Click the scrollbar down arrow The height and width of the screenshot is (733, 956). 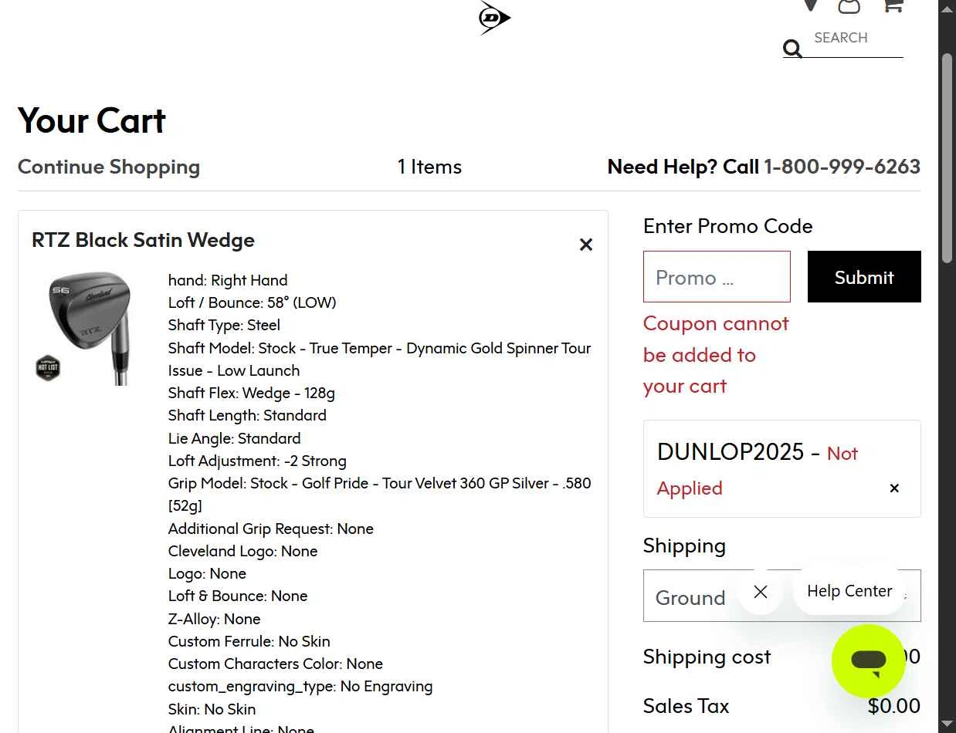coord(948,725)
